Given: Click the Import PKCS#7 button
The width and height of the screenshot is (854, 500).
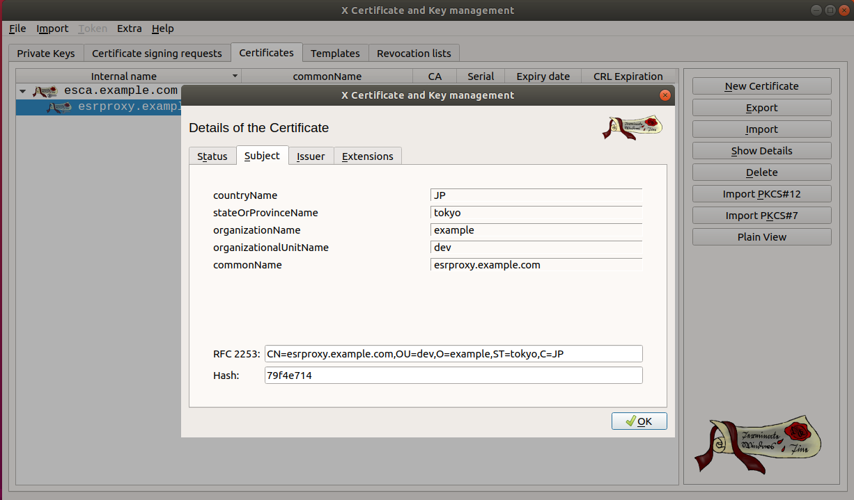Looking at the screenshot, I should point(762,216).
